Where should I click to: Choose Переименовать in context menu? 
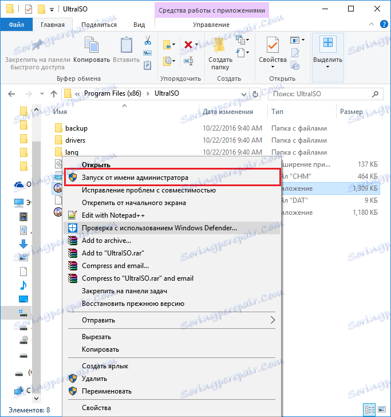point(171,391)
